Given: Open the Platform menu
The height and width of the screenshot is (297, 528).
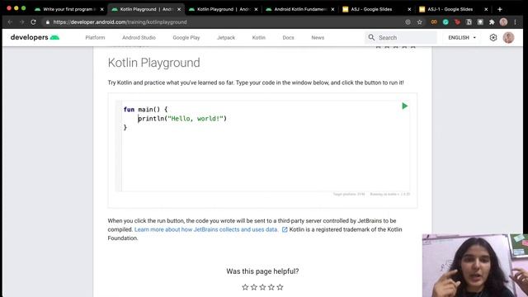Looking at the screenshot, I should pos(95,37).
